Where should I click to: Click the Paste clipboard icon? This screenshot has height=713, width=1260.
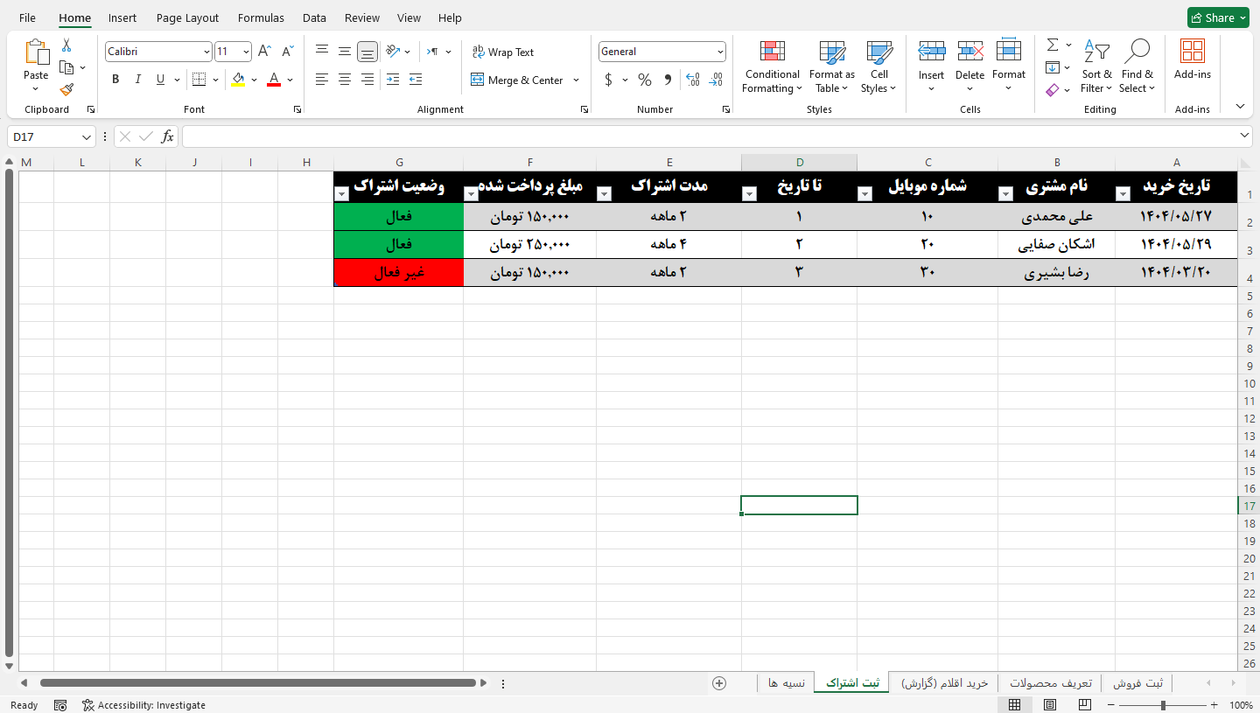pos(36,52)
